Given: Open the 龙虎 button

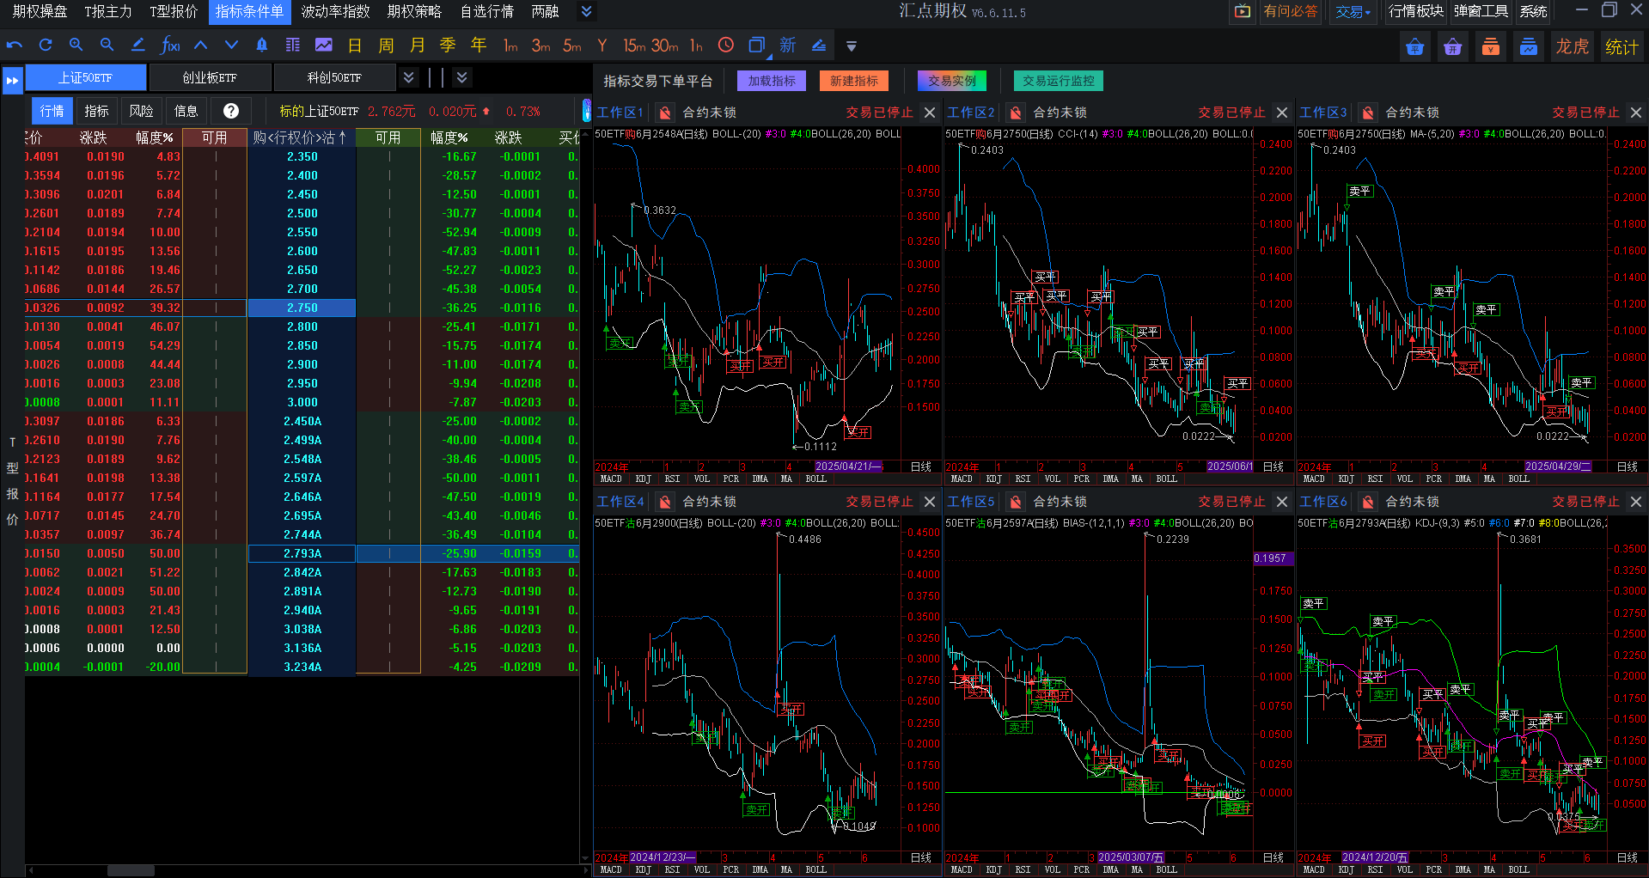Looking at the screenshot, I should [x=1573, y=46].
